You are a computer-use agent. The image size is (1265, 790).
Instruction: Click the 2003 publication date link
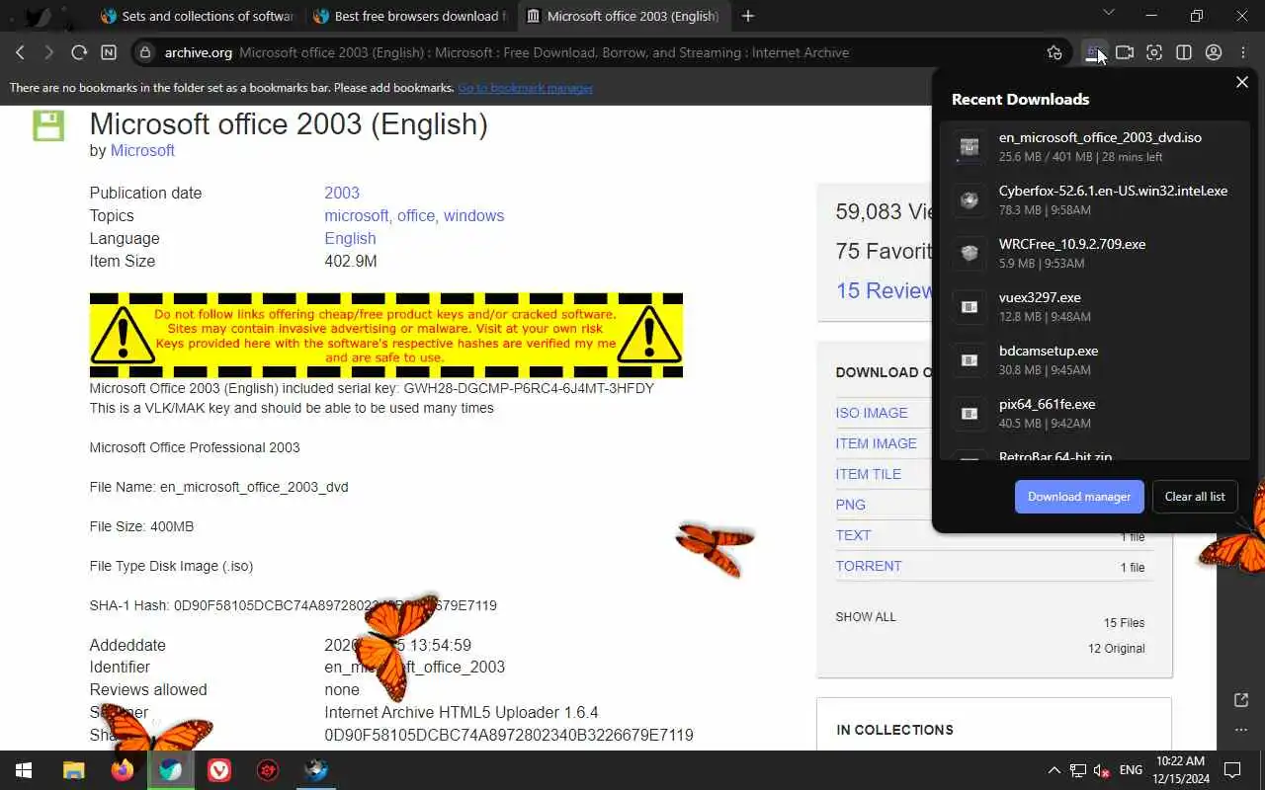click(342, 193)
